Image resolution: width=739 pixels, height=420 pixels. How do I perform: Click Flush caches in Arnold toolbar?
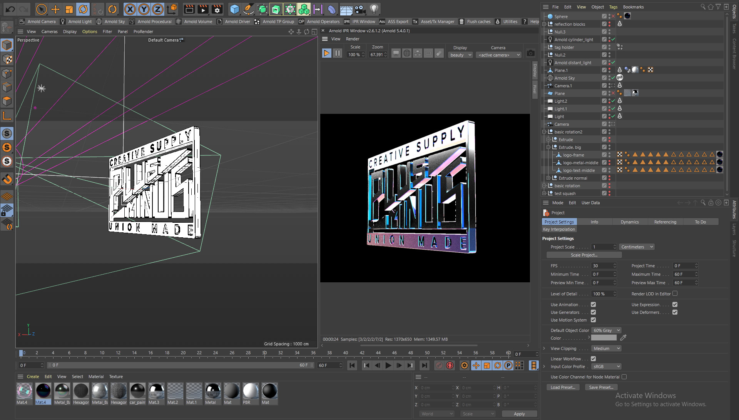(474, 22)
